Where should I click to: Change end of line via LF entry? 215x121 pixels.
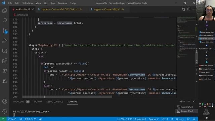tap(172, 119)
